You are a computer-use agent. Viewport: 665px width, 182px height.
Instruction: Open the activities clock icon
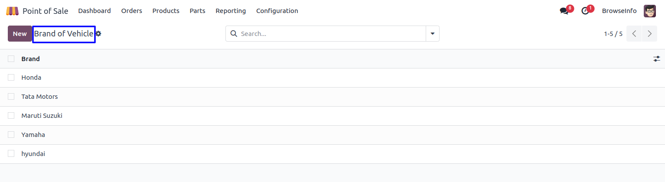coord(585,11)
